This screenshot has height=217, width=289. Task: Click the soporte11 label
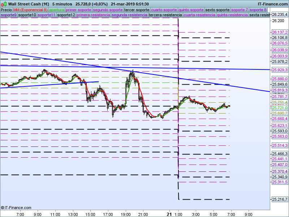point(47,15)
